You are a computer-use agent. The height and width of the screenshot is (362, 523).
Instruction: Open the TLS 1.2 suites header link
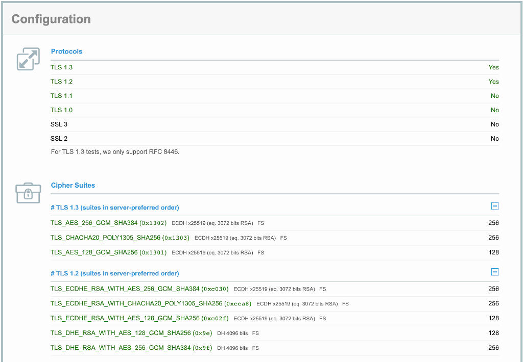pos(115,273)
